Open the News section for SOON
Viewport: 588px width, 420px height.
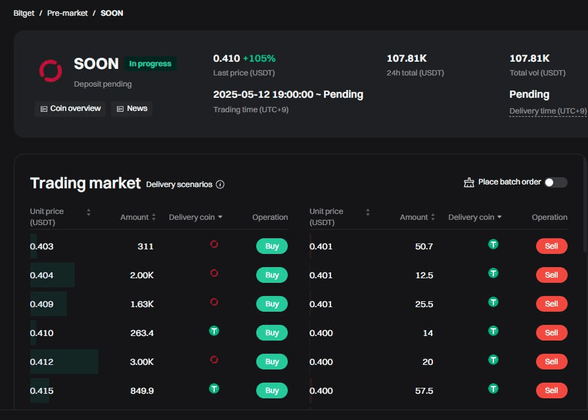click(131, 109)
